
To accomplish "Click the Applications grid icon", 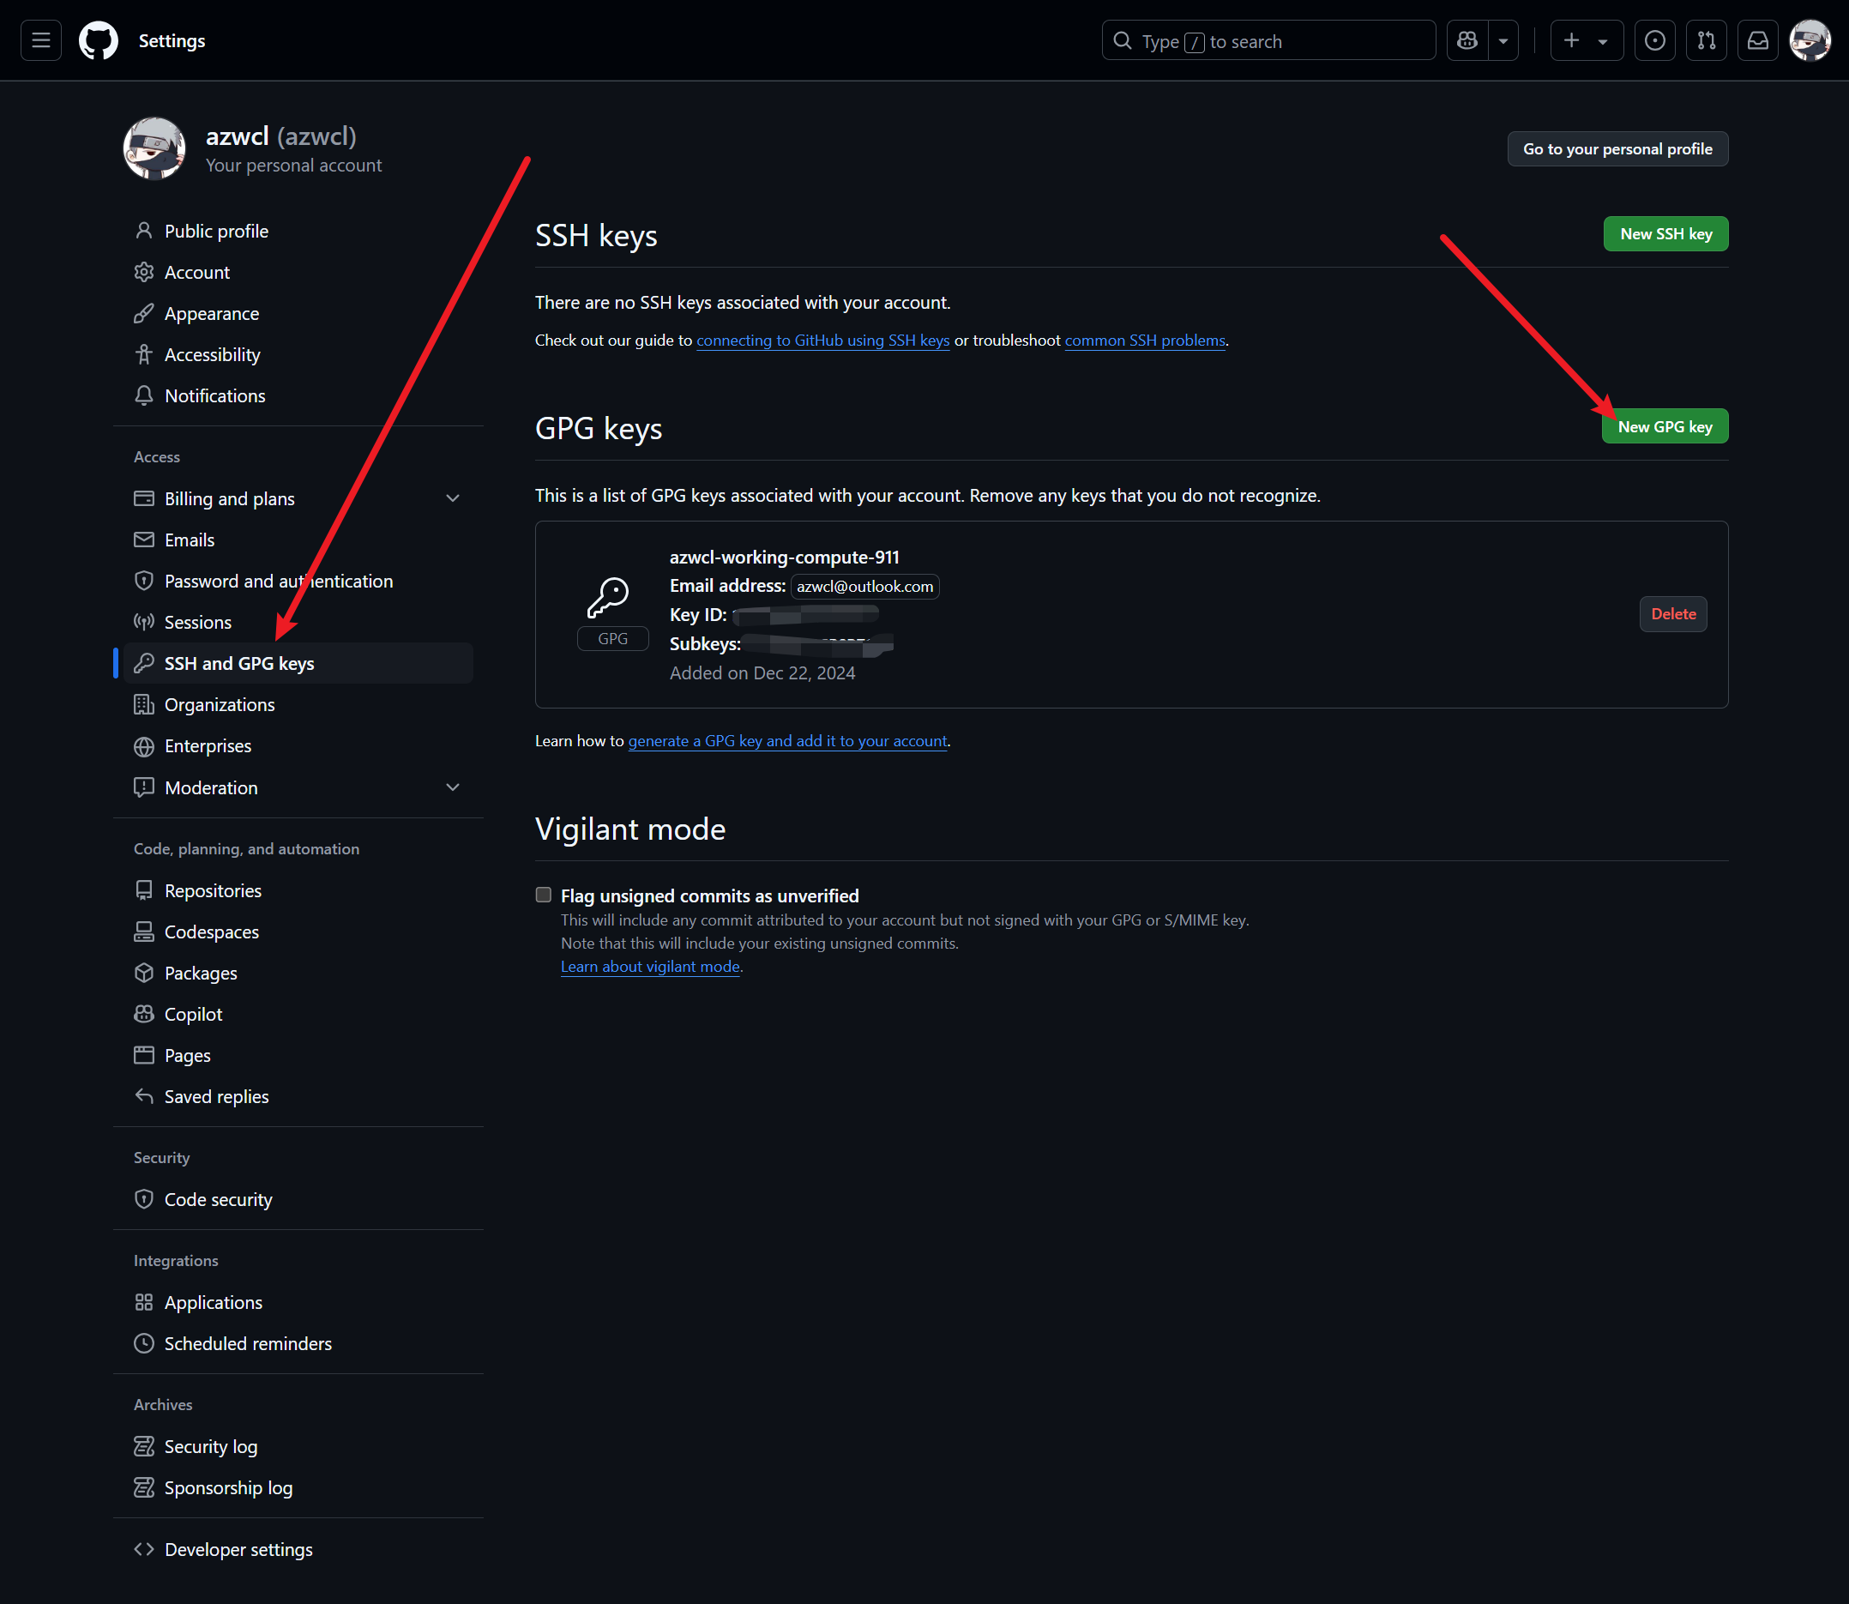I will 144,1302.
